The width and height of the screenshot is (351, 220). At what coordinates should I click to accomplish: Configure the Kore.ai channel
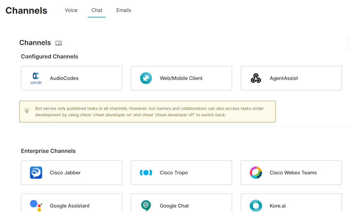291,203
